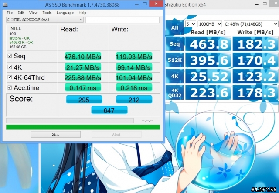Click the total score 647
Image resolution: width=279 pixels, height=193 pixels.
109,110
